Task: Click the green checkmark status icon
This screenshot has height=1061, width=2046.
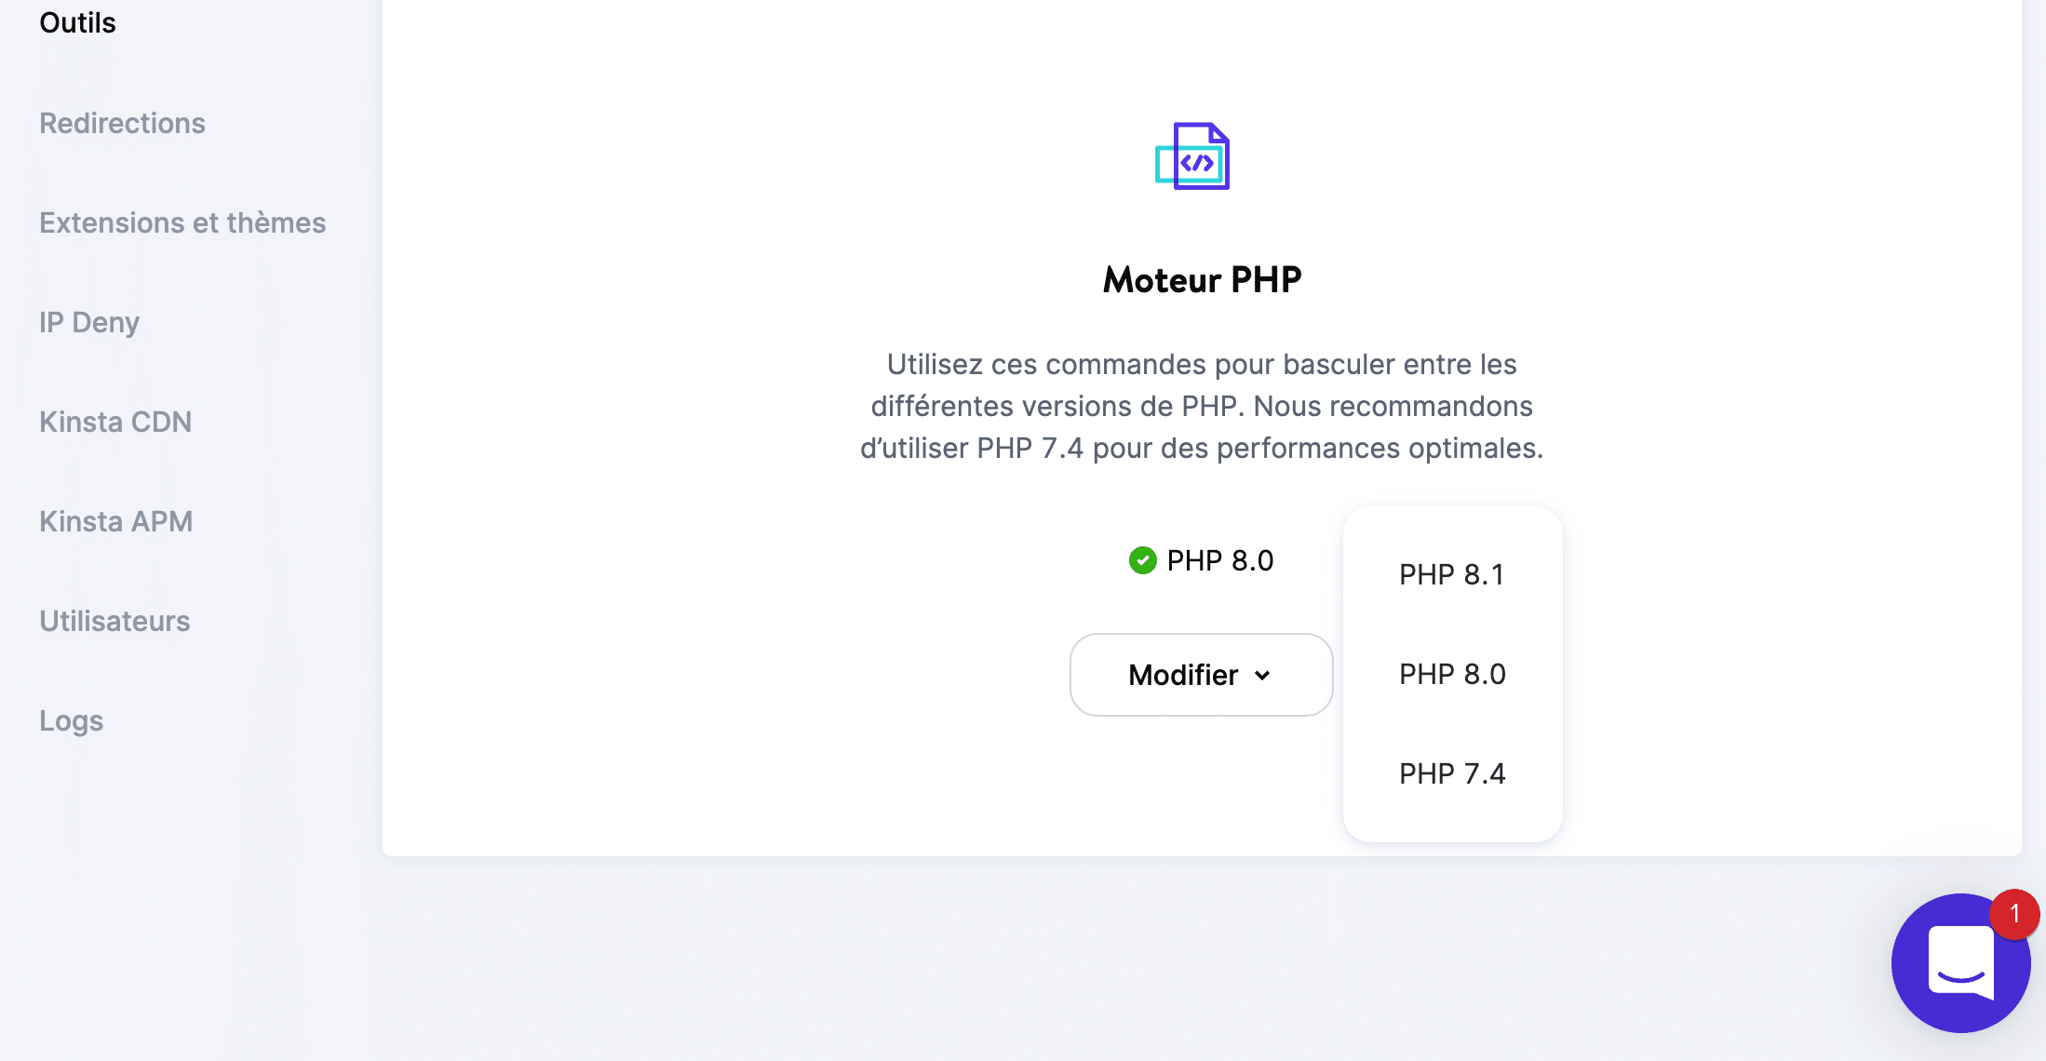Action: [1140, 559]
